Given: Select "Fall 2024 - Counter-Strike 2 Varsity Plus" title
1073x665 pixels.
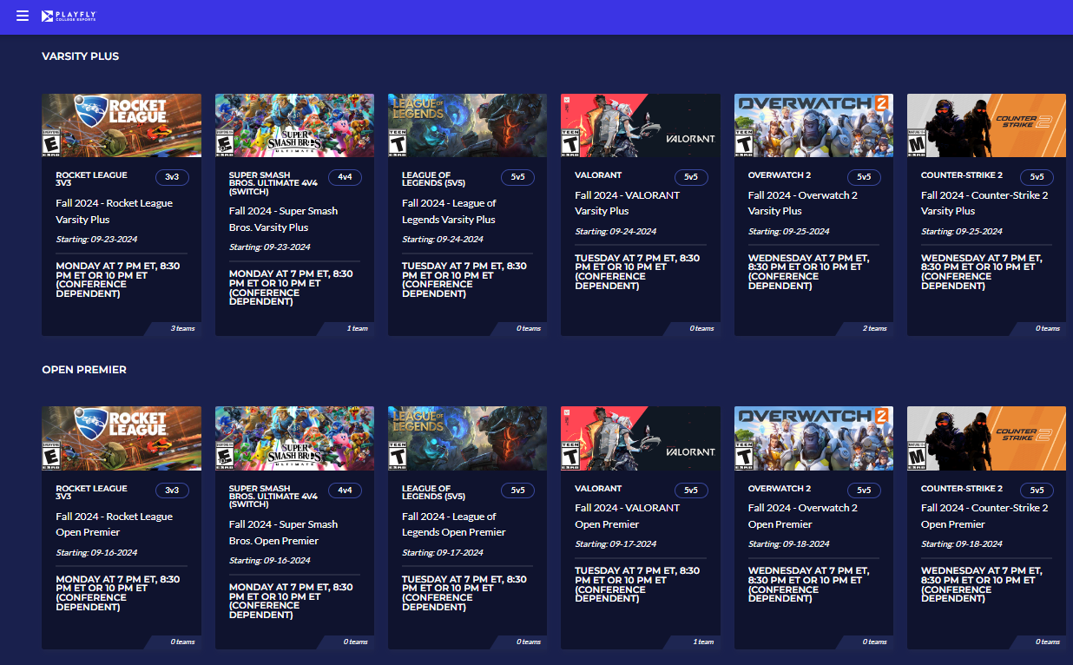Looking at the screenshot, I should [x=984, y=203].
